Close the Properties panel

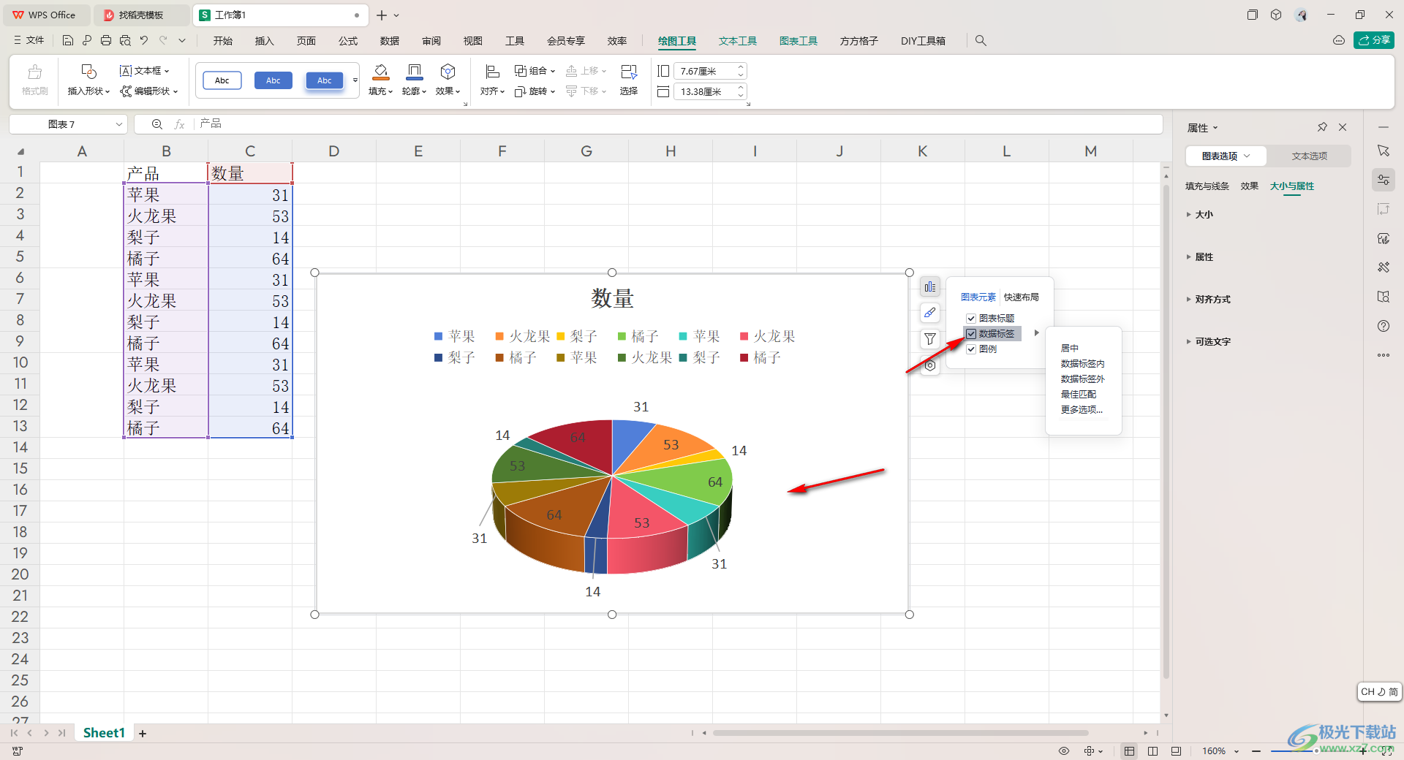coord(1343,127)
